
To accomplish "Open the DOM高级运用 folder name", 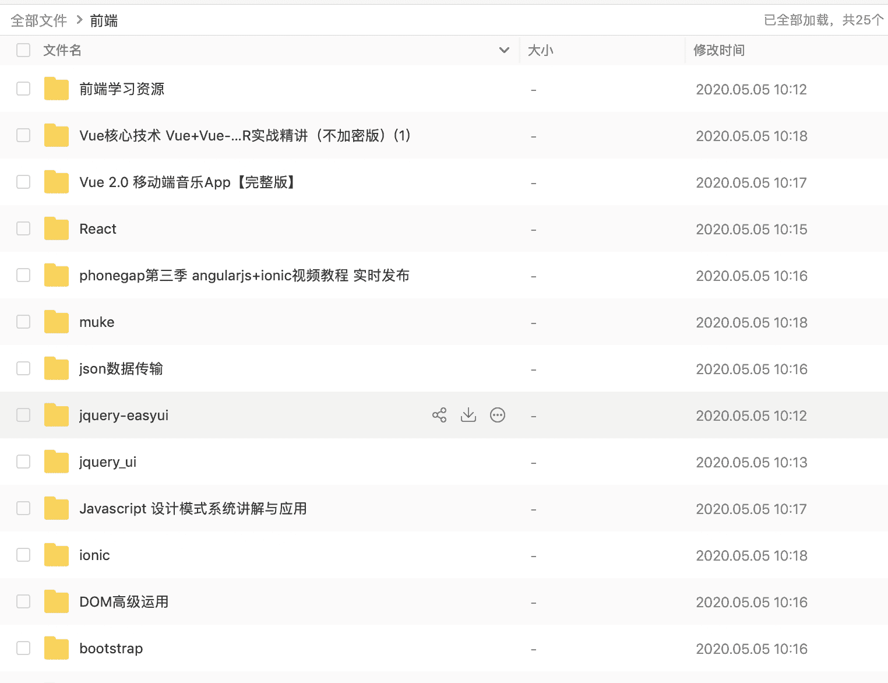I will 124,601.
